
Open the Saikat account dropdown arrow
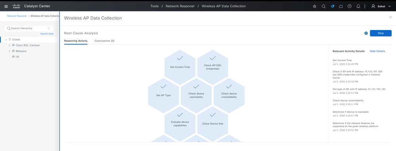(389, 6)
